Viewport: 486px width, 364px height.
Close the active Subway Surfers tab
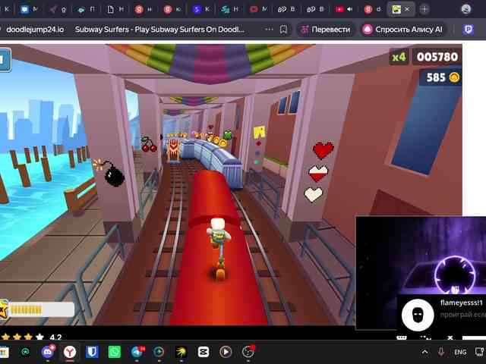coord(407,9)
